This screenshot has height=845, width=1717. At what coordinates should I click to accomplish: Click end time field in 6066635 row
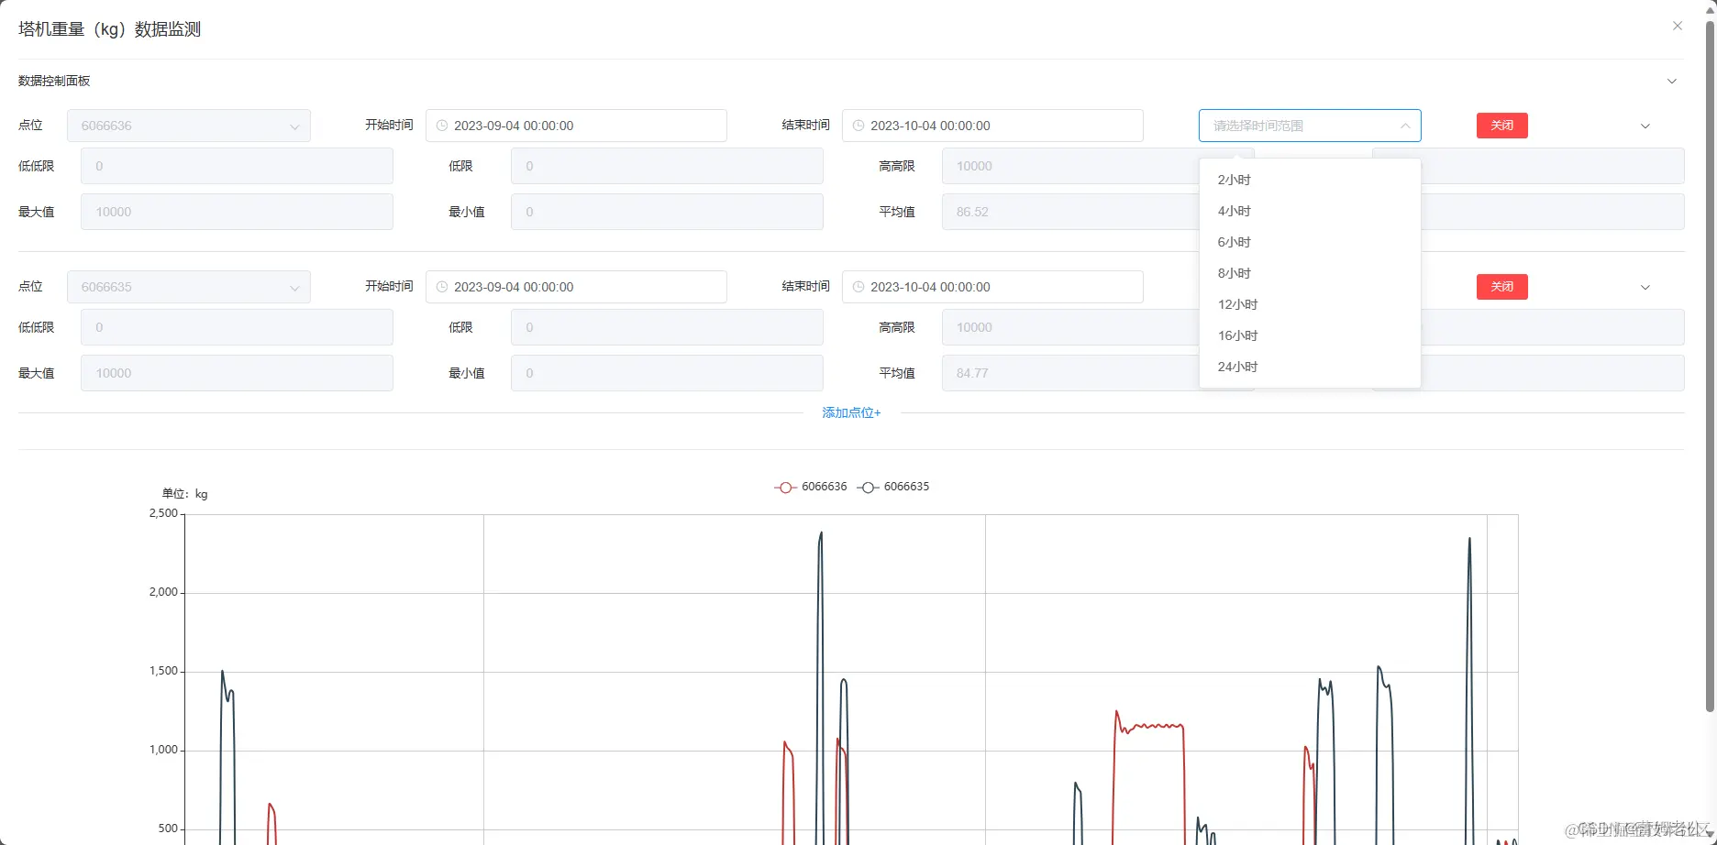tap(992, 287)
